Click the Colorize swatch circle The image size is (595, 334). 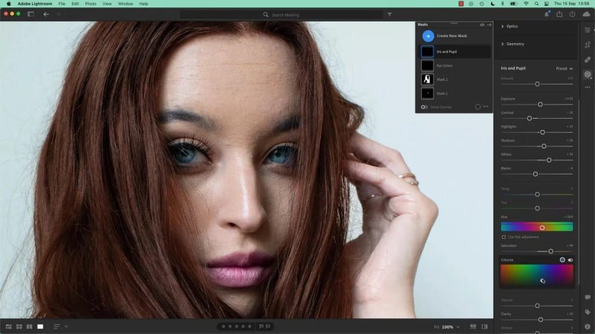(562, 261)
